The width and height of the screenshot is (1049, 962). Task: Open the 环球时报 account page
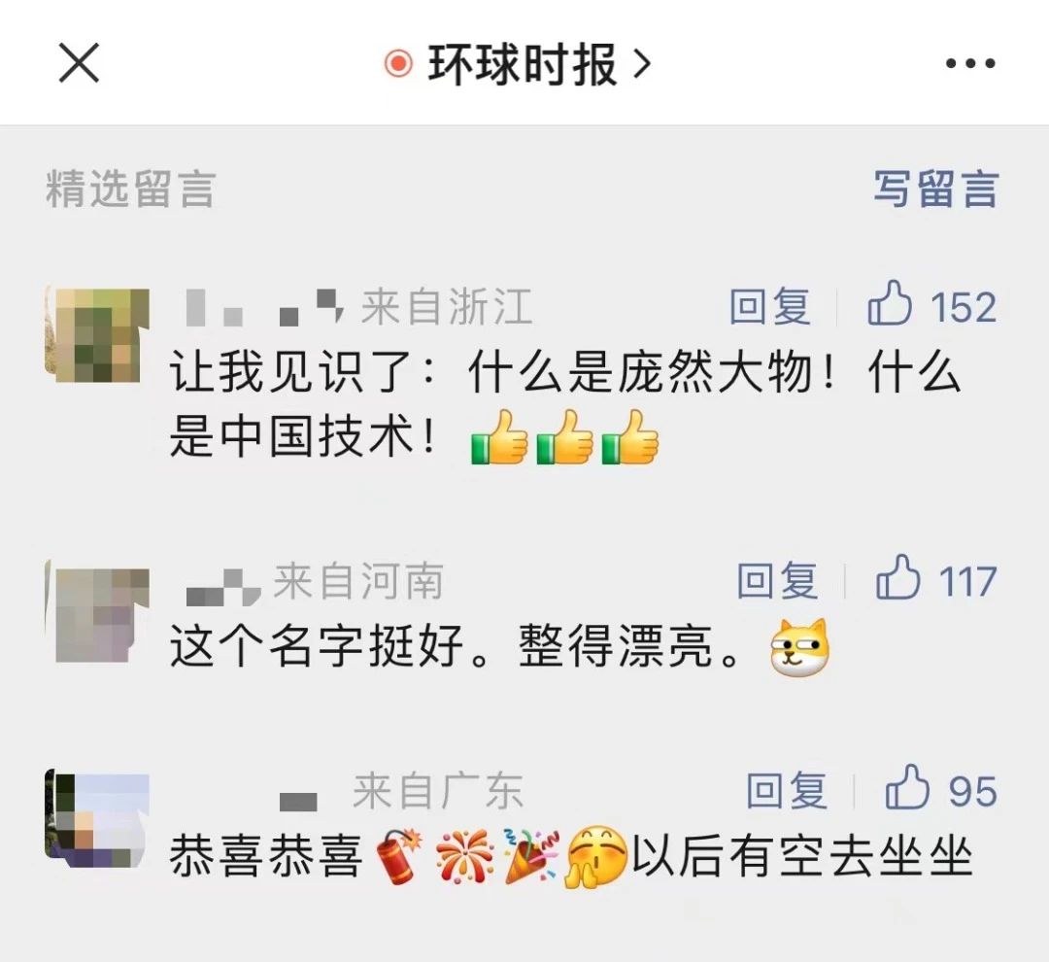[x=522, y=64]
